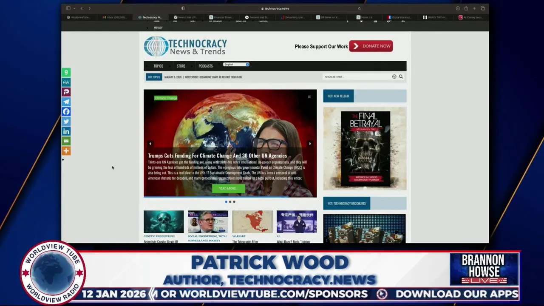Pause the featured slider
Image resolution: width=544 pixels, height=306 pixels.
pyautogui.click(x=309, y=97)
